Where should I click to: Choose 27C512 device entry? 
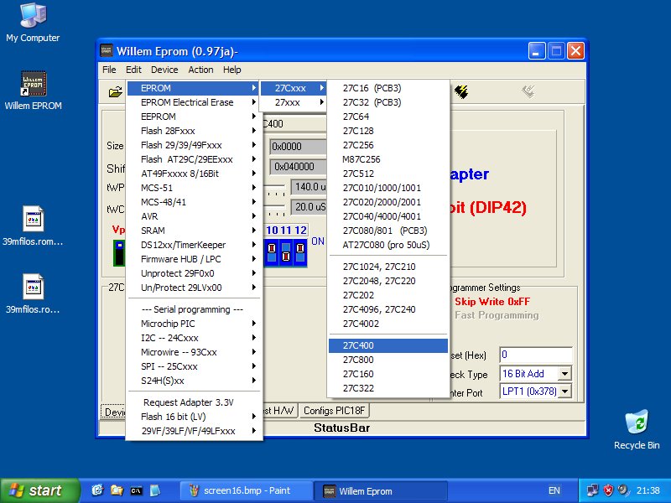click(x=388, y=174)
